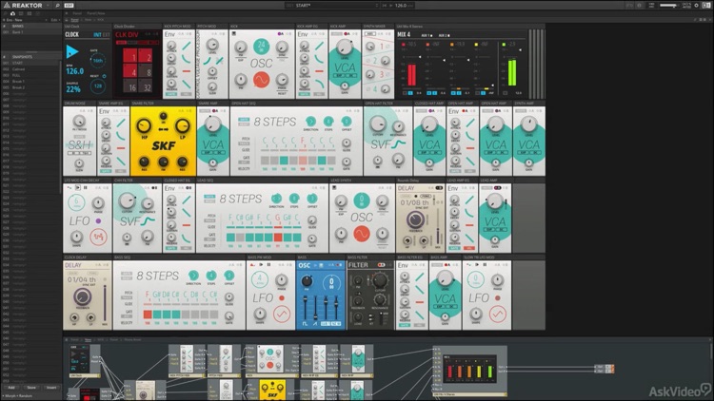
Task: Click the Lead Synth OSC sine waveform icon
Action: (362, 234)
